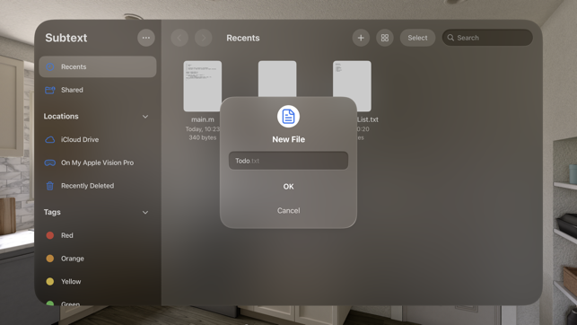Viewport: 577px width, 325px height.
Task: Click the iCloud Drive cloud icon
Action: coord(50,139)
